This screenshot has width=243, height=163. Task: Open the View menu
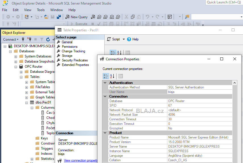point(28,10)
